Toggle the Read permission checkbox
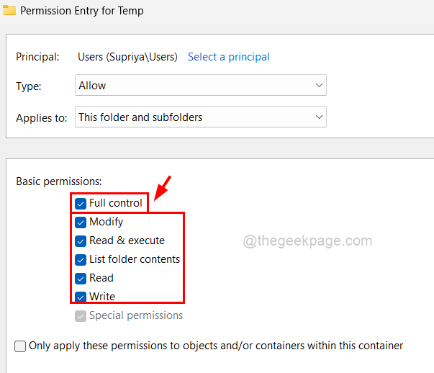The width and height of the screenshot is (434, 373). [81, 278]
